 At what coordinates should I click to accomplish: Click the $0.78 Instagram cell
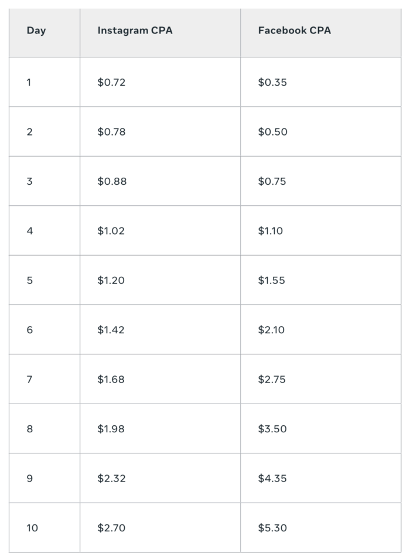[x=111, y=132]
